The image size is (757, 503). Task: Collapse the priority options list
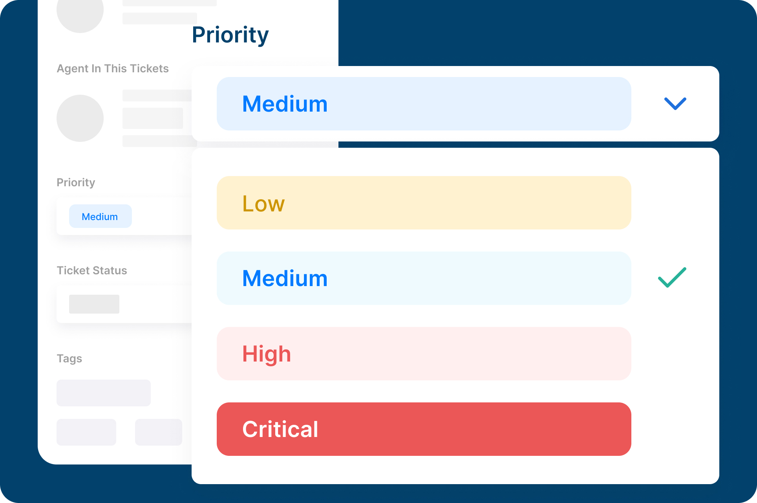coord(675,103)
